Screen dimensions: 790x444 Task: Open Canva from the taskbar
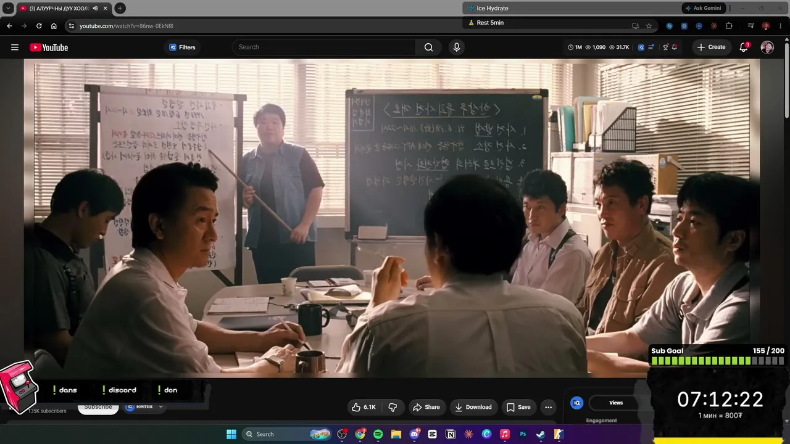coord(486,434)
